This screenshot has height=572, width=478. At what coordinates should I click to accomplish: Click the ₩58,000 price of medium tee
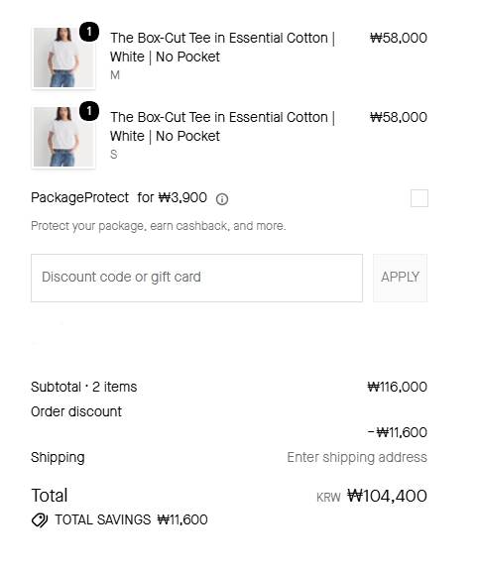[399, 38]
